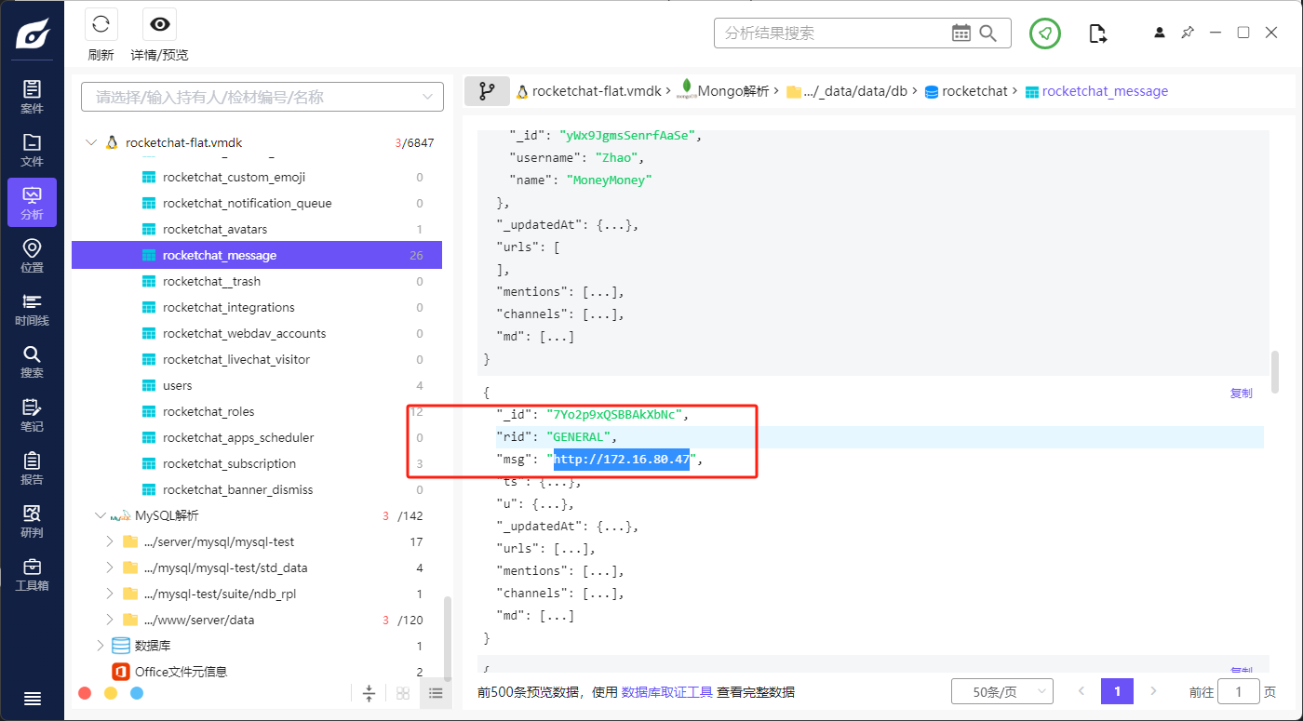Collapse the rocketchat-flat.vmdk tree node

click(91, 143)
